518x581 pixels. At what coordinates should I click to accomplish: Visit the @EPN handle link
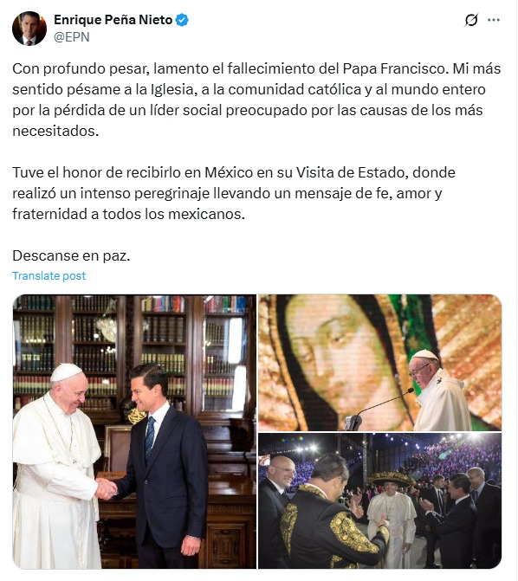72,37
